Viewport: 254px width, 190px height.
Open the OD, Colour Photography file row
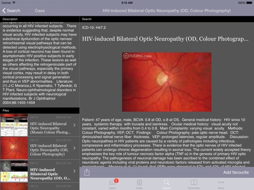[40, 148]
